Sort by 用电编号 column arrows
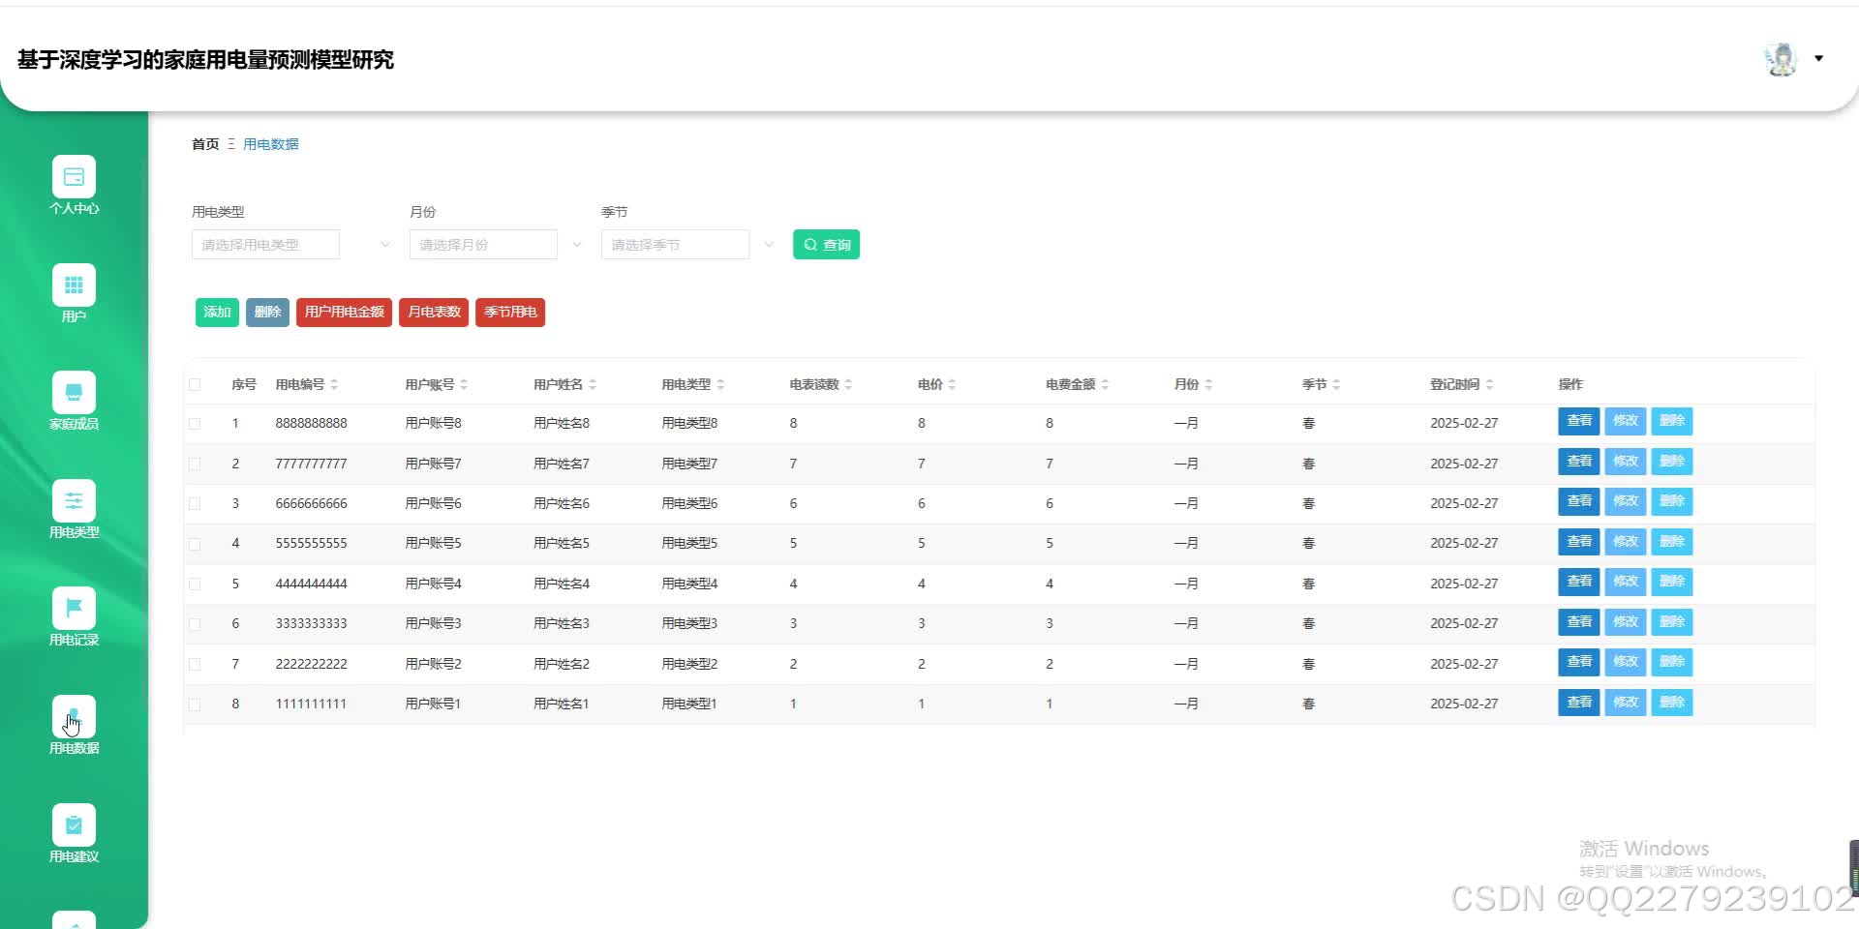 [x=334, y=384]
